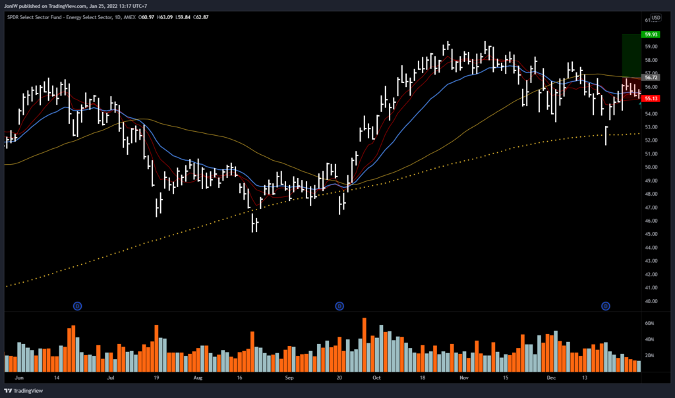Click the gray 56.72 entry price label
Image resolution: width=675 pixels, height=398 pixels.
pos(652,77)
